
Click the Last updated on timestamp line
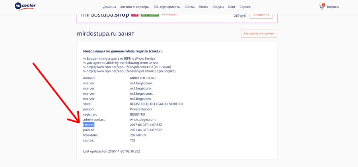(112, 151)
